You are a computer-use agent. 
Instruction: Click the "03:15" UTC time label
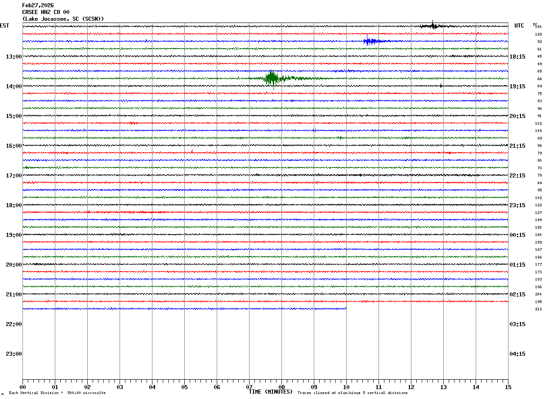517,324
